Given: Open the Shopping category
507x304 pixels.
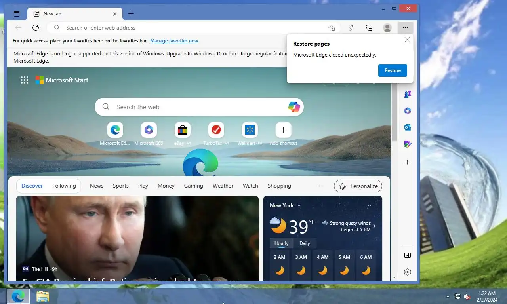Looking at the screenshot, I should (279, 186).
